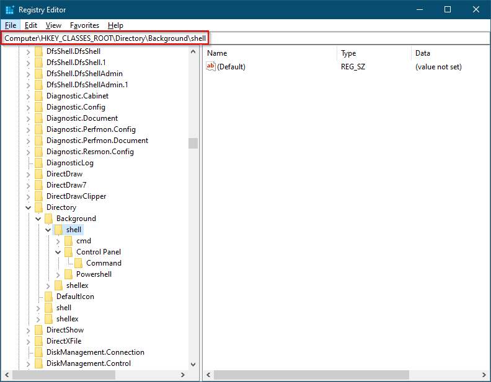Image resolution: width=491 pixels, height=382 pixels.
Task: Open the View menu
Action: pos(53,25)
